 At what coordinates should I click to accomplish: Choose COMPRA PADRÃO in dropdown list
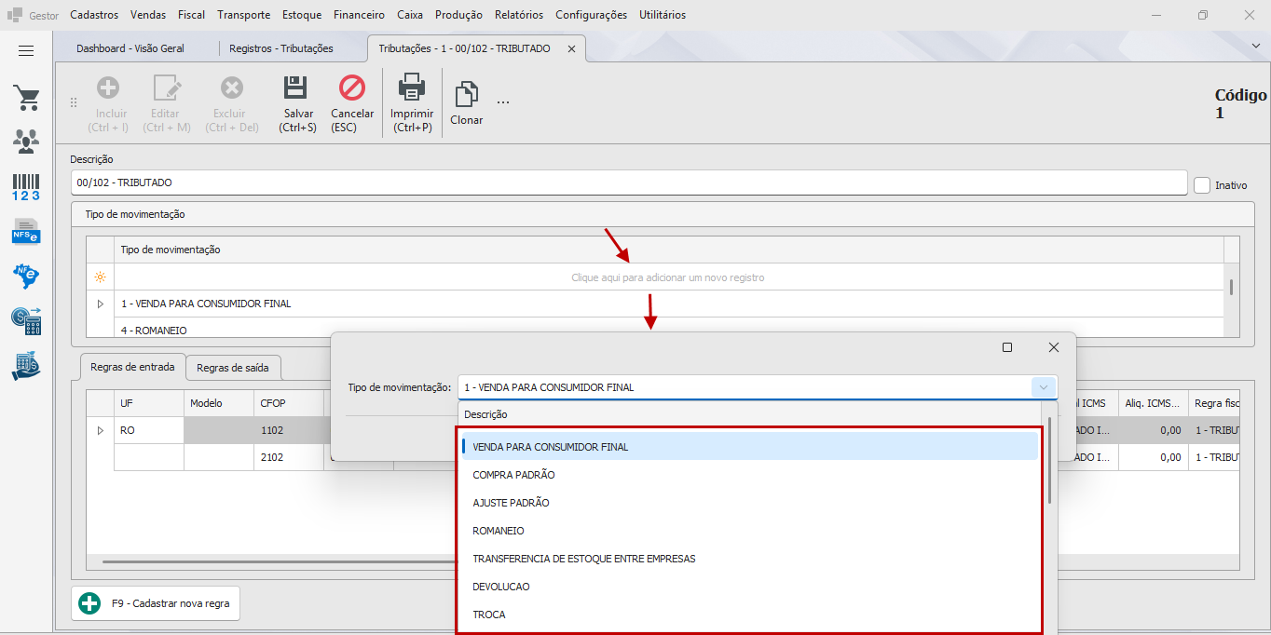[x=750, y=475]
